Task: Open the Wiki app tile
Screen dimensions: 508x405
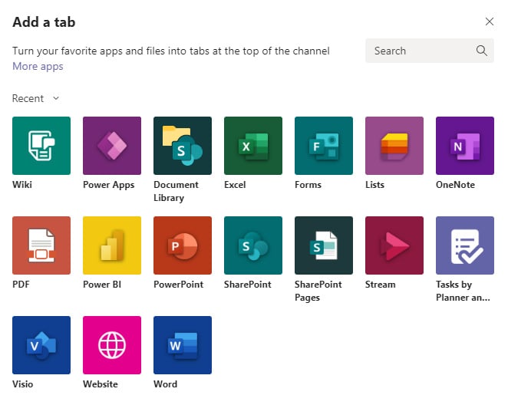Action: click(41, 146)
